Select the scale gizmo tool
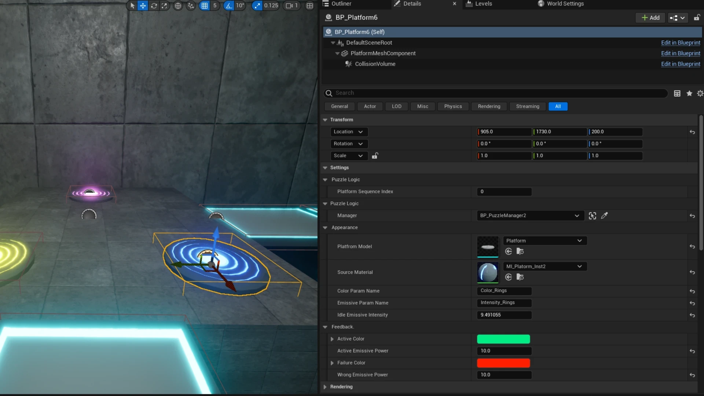The width and height of the screenshot is (704, 396). [164, 5]
